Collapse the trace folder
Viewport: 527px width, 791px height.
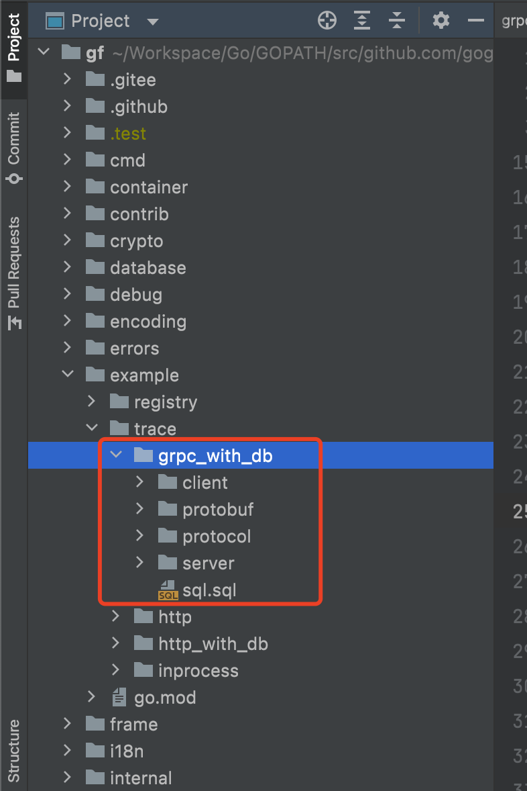92,429
